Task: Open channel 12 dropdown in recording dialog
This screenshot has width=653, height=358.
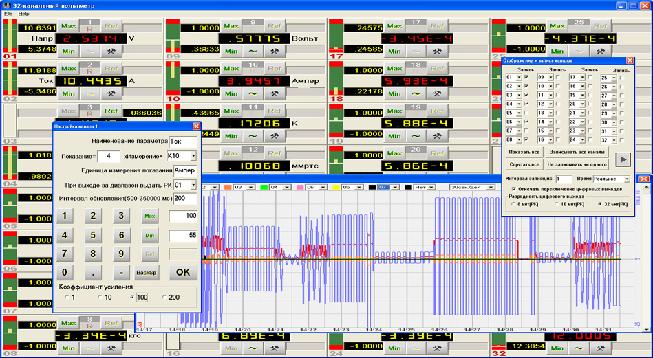Action: coord(551,104)
